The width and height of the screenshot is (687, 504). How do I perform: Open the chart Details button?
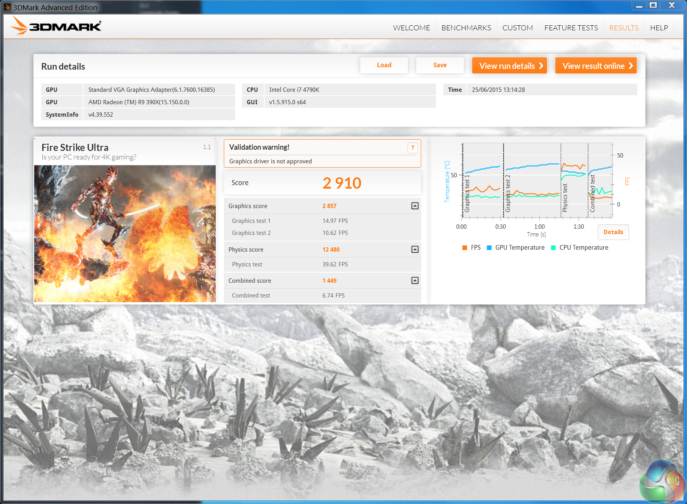coord(613,232)
